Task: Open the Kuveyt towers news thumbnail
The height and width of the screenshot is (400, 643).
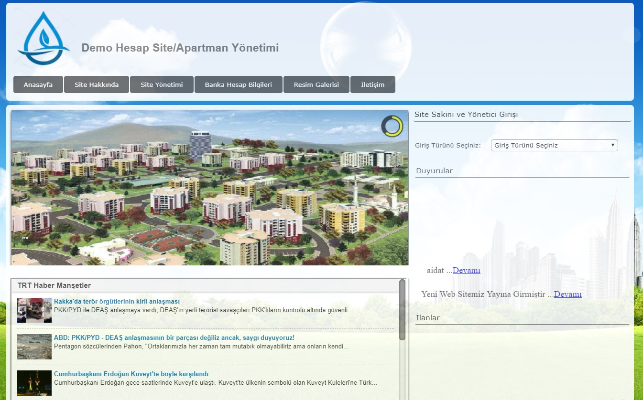Action: [34, 383]
